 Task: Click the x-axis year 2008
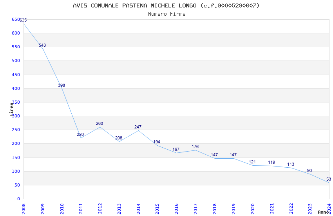[x=24, y=209]
